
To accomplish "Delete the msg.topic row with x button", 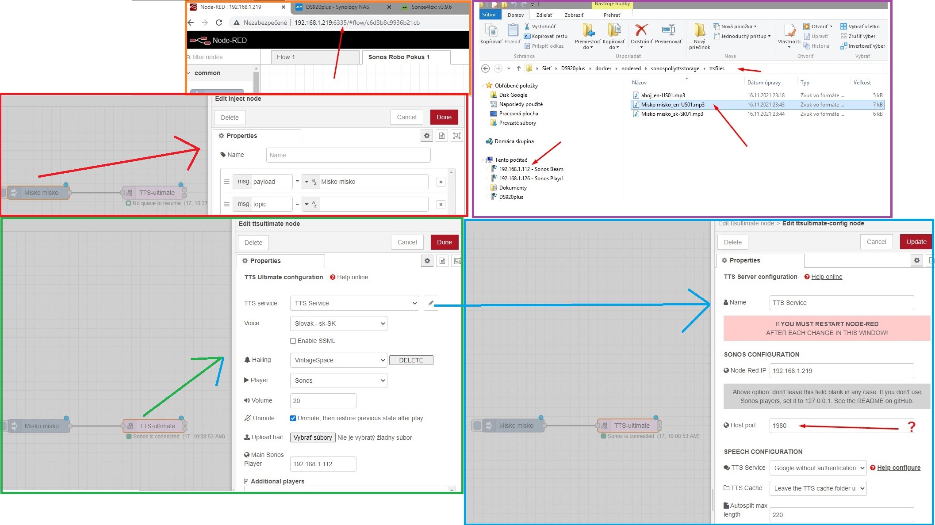I will pos(441,204).
